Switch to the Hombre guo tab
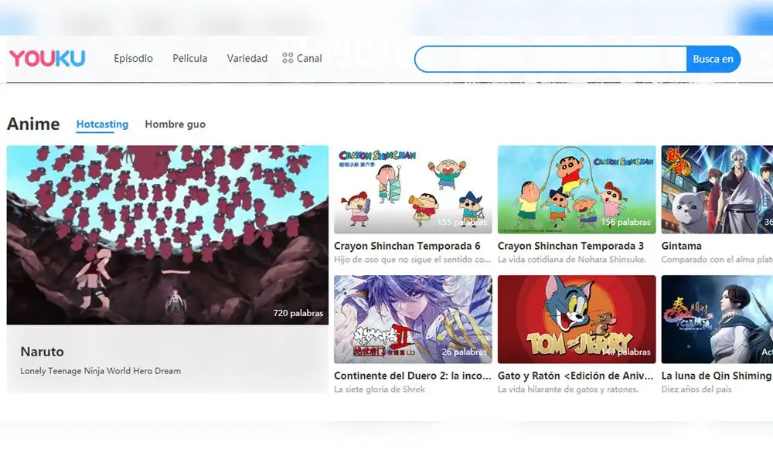773x456 pixels. click(x=175, y=124)
